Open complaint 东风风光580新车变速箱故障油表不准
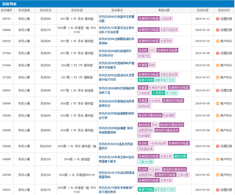 116,90
